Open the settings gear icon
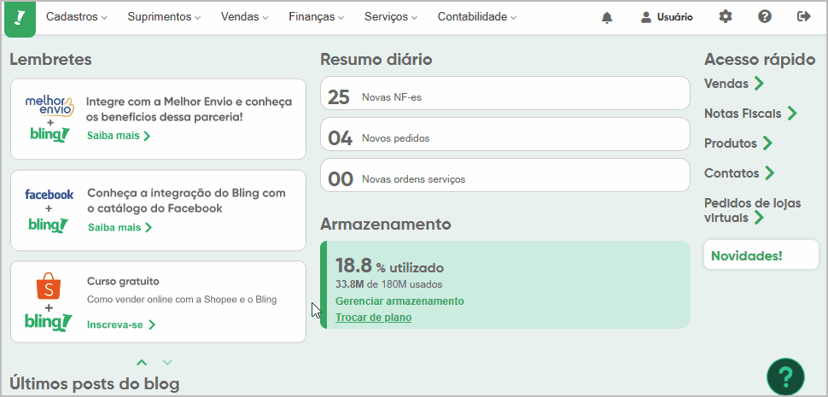The height and width of the screenshot is (397, 828). coord(726,17)
